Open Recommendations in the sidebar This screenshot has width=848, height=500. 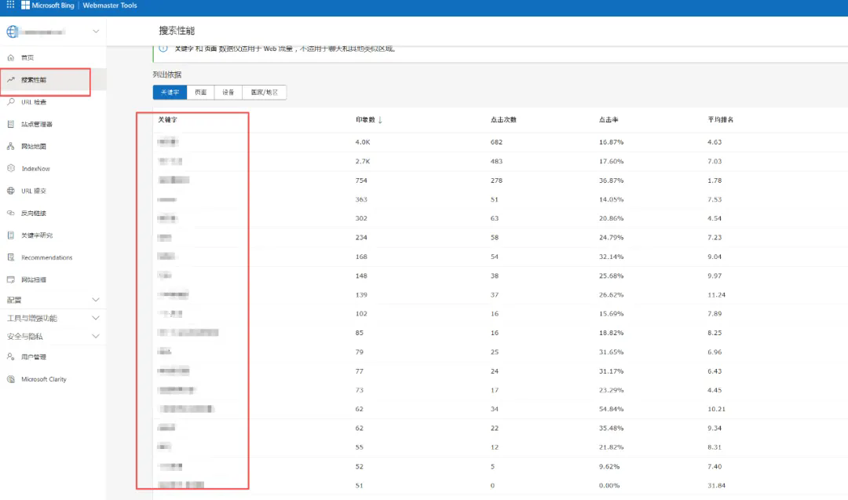pos(46,257)
